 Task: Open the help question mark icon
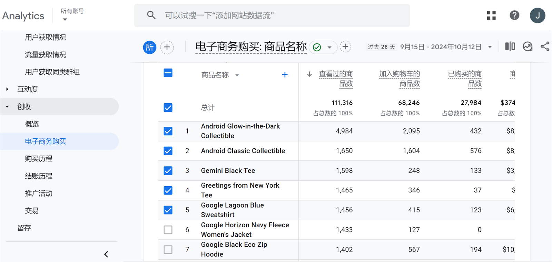coord(514,15)
